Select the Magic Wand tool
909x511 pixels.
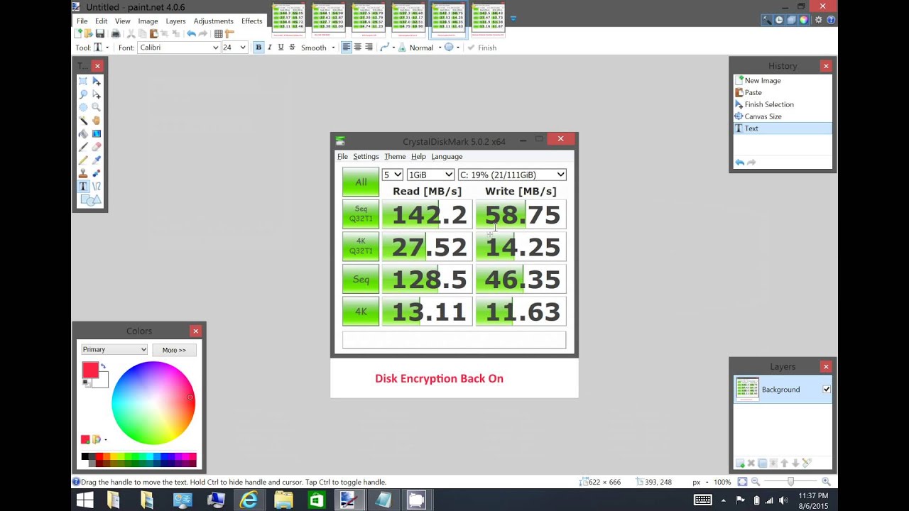click(x=83, y=121)
